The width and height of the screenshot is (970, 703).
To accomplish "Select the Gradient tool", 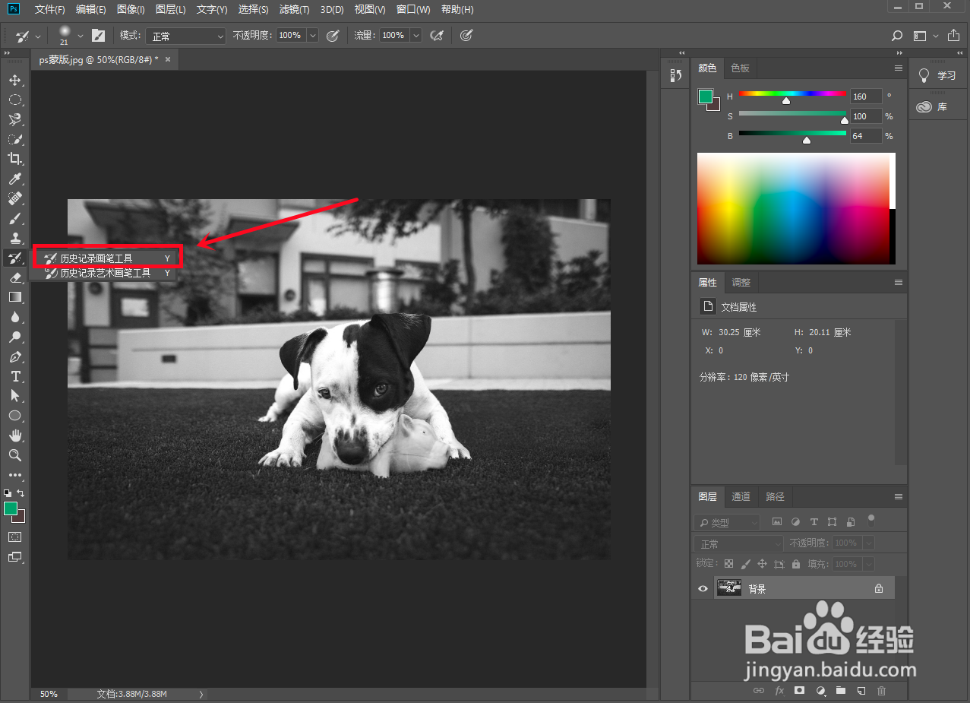I will pos(14,297).
